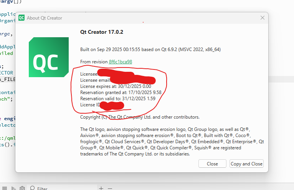Click the run icon beside the stop icon
Screen dimensions: 294x190
click(x=13, y=188)
